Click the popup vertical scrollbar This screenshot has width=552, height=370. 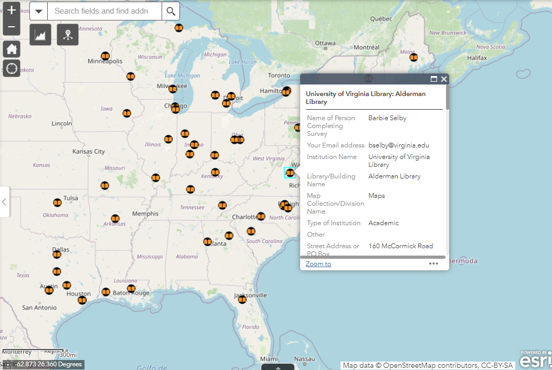pyautogui.click(x=447, y=97)
